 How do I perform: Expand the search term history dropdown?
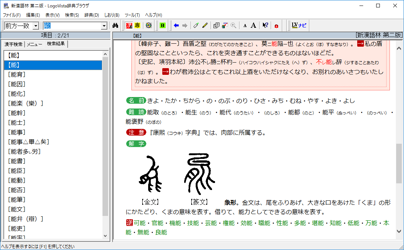click(104, 26)
